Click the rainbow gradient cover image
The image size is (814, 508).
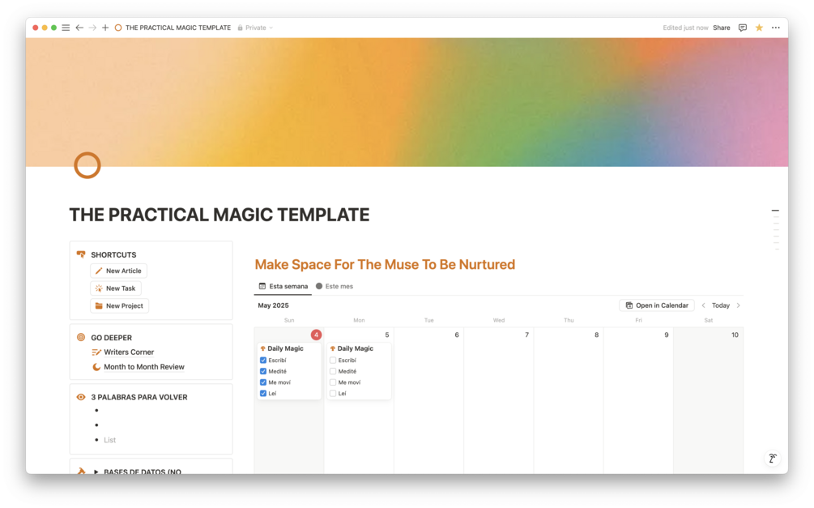pos(407,102)
